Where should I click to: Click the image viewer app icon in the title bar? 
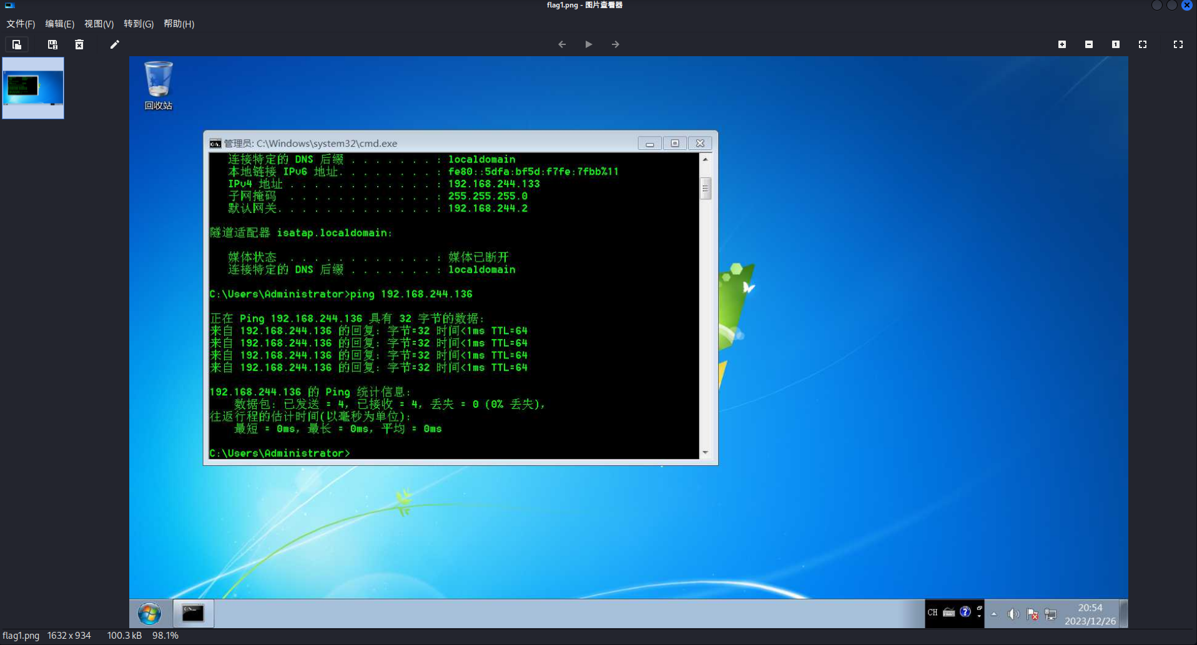click(9, 5)
